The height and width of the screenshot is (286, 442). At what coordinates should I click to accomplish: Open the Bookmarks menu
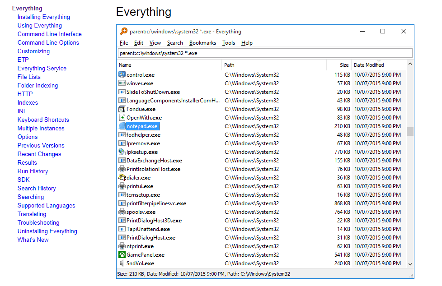(202, 43)
